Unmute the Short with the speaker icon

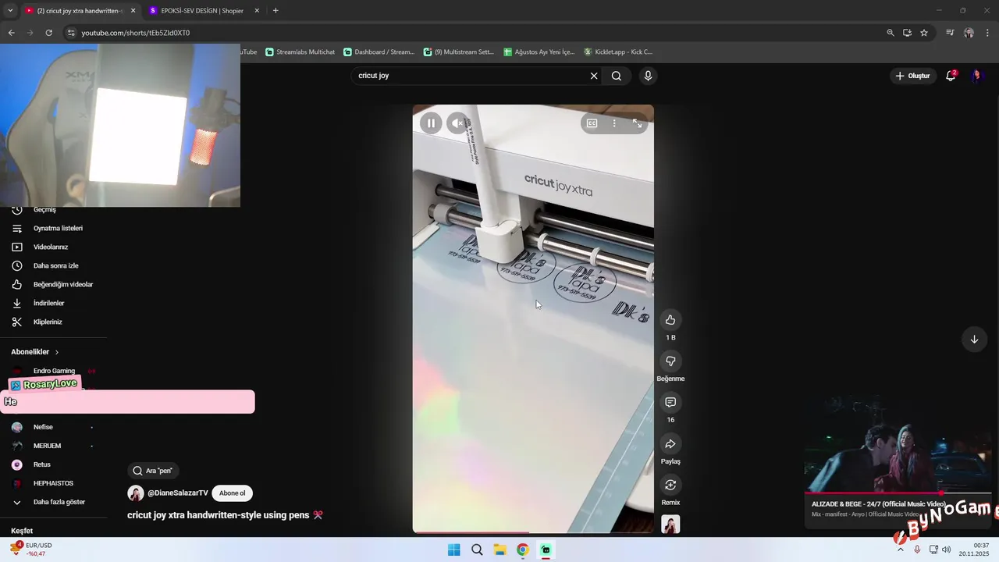[x=458, y=123]
